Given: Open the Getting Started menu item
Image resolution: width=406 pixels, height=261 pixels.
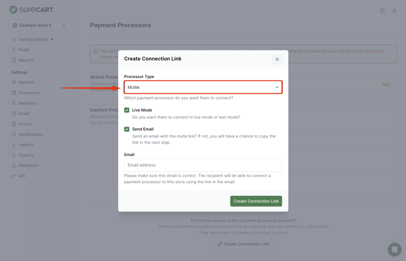Looking at the screenshot, I should 33,39.
